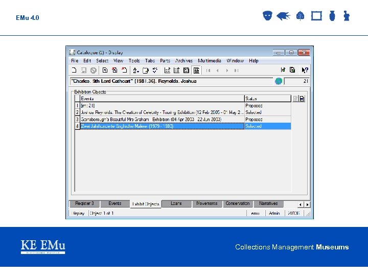
Task: Switch to the Loans tab
Action: click(x=176, y=203)
